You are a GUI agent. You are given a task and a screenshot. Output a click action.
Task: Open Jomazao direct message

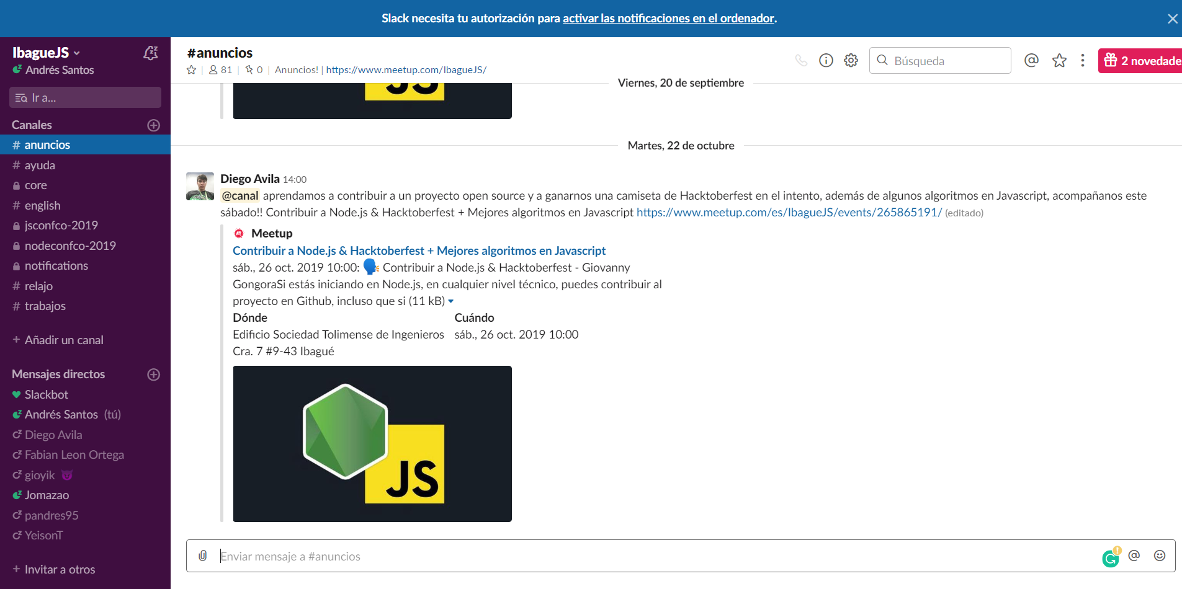point(85,495)
